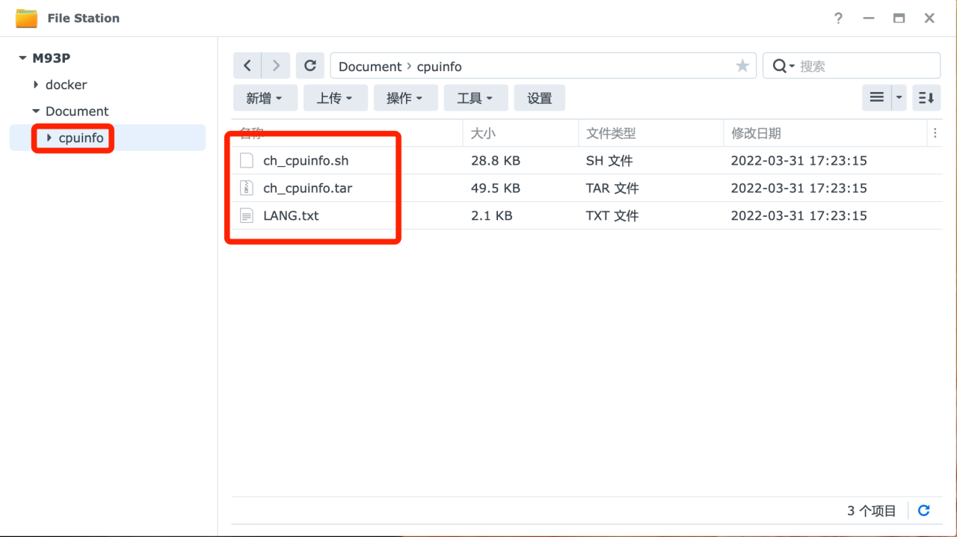Open the sort order icon button
The image size is (957, 537).
coord(926,97)
